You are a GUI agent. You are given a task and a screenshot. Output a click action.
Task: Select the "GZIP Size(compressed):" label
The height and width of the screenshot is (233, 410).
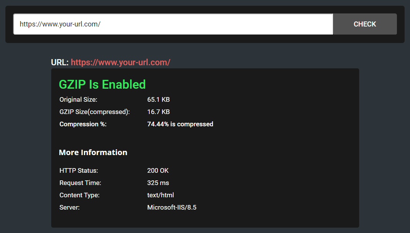tap(94, 112)
